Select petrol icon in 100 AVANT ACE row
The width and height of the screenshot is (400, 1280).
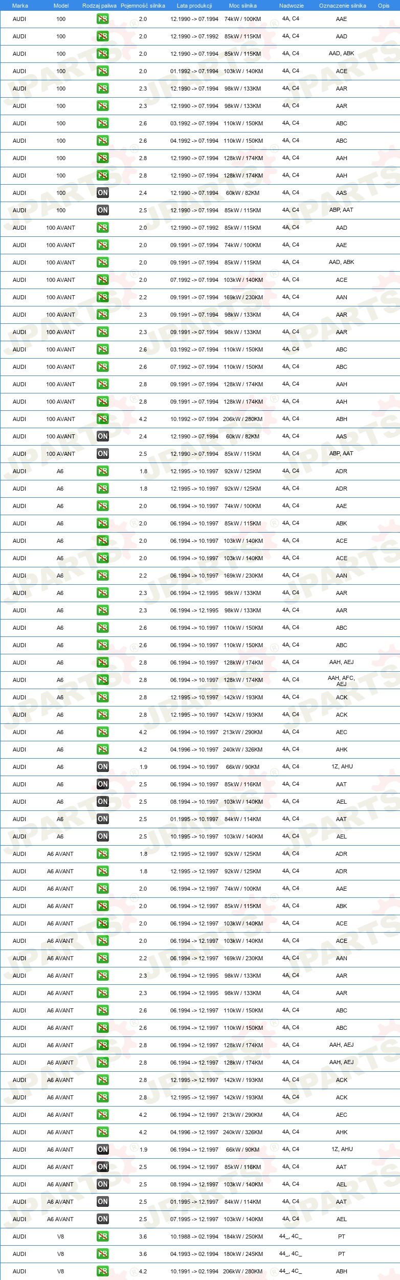pyautogui.click(x=102, y=280)
